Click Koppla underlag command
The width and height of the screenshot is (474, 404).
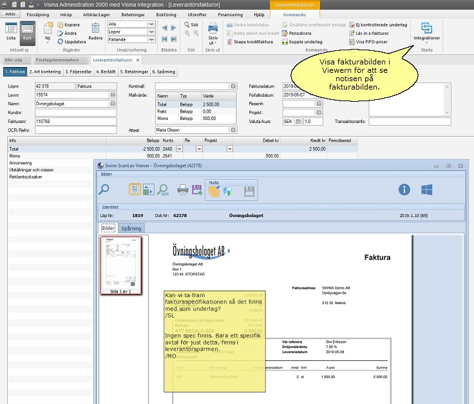302,42
